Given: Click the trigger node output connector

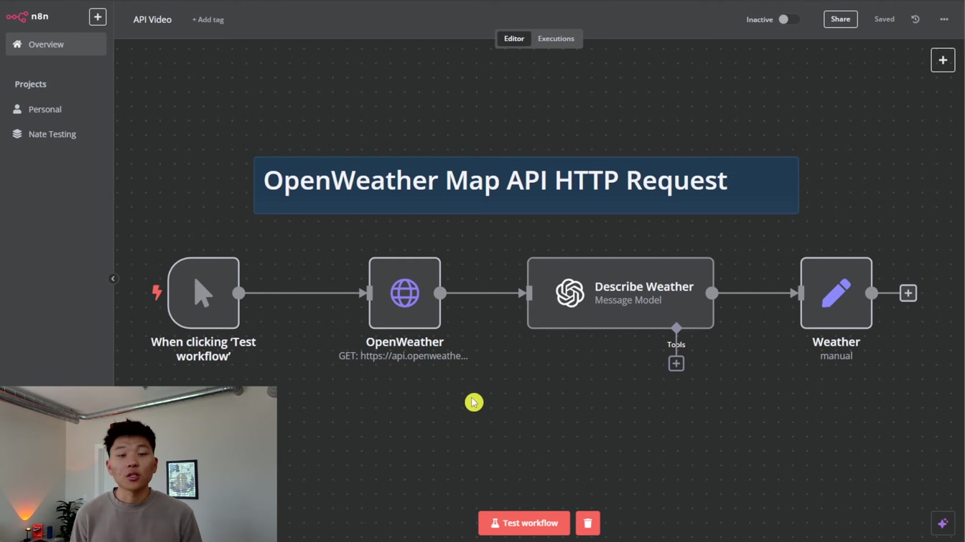Looking at the screenshot, I should pos(239,293).
